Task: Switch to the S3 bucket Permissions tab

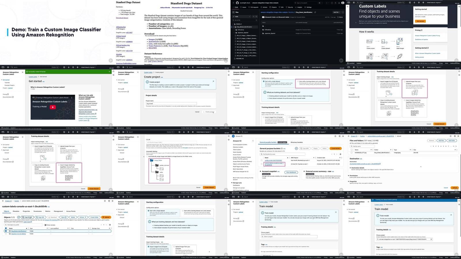Action: tap(37, 211)
